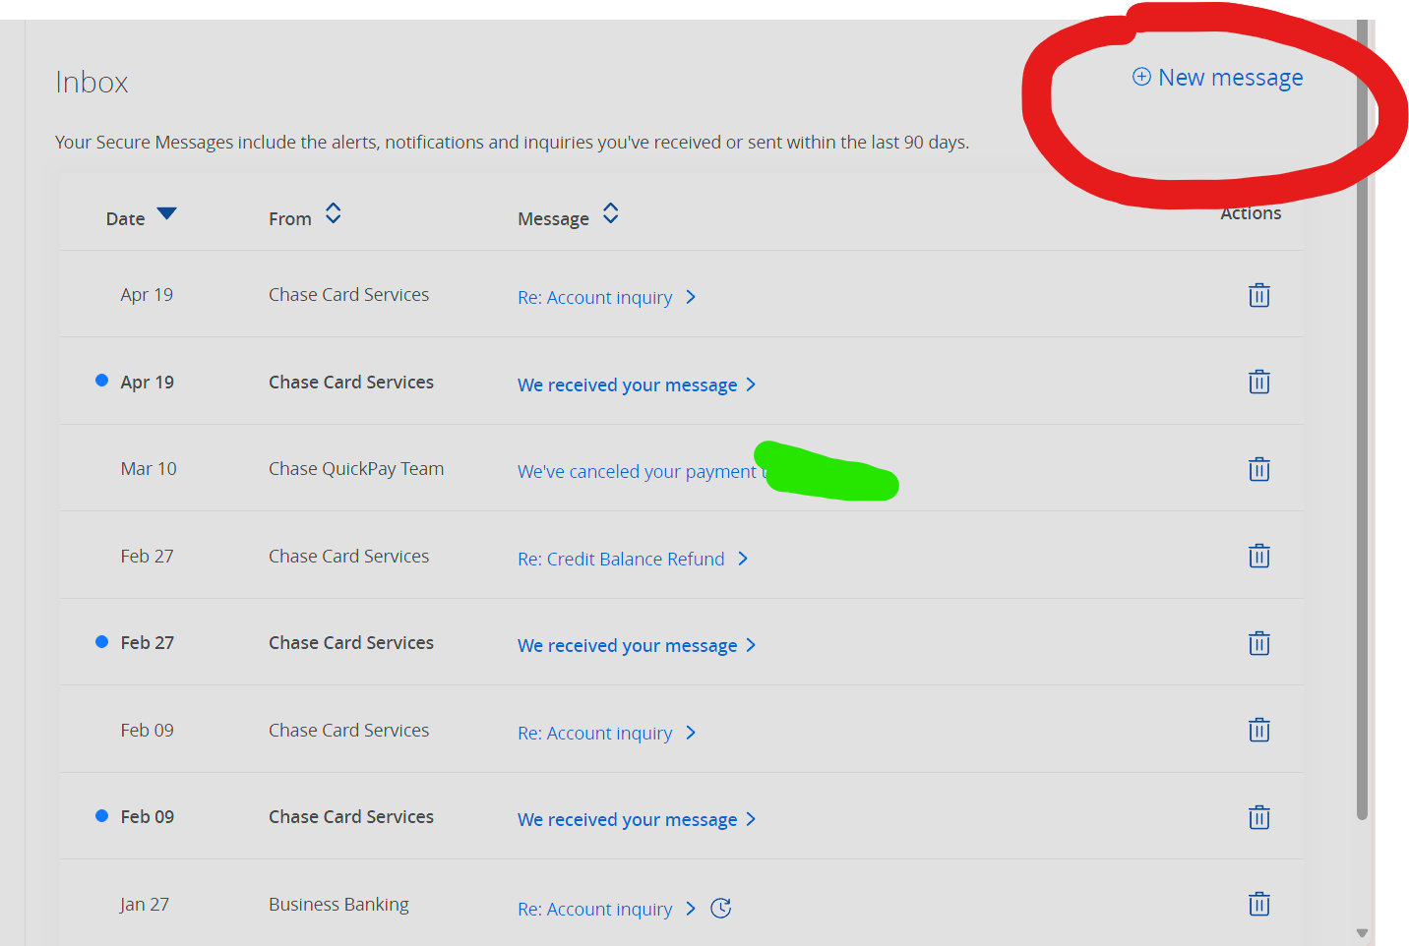The image size is (1409, 946).
Task: Compose a New message
Action: point(1218,78)
